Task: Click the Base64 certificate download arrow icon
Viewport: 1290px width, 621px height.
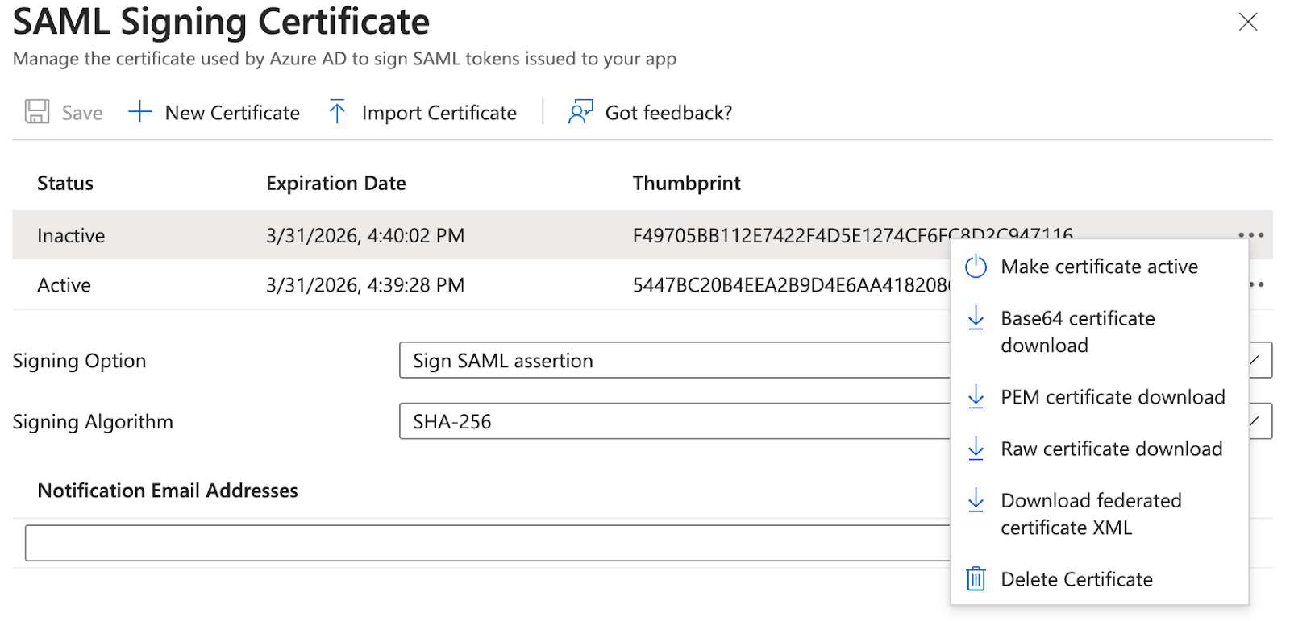Action: pos(976,318)
